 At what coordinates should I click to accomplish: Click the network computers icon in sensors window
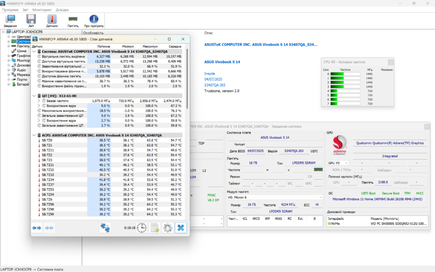[105, 228]
